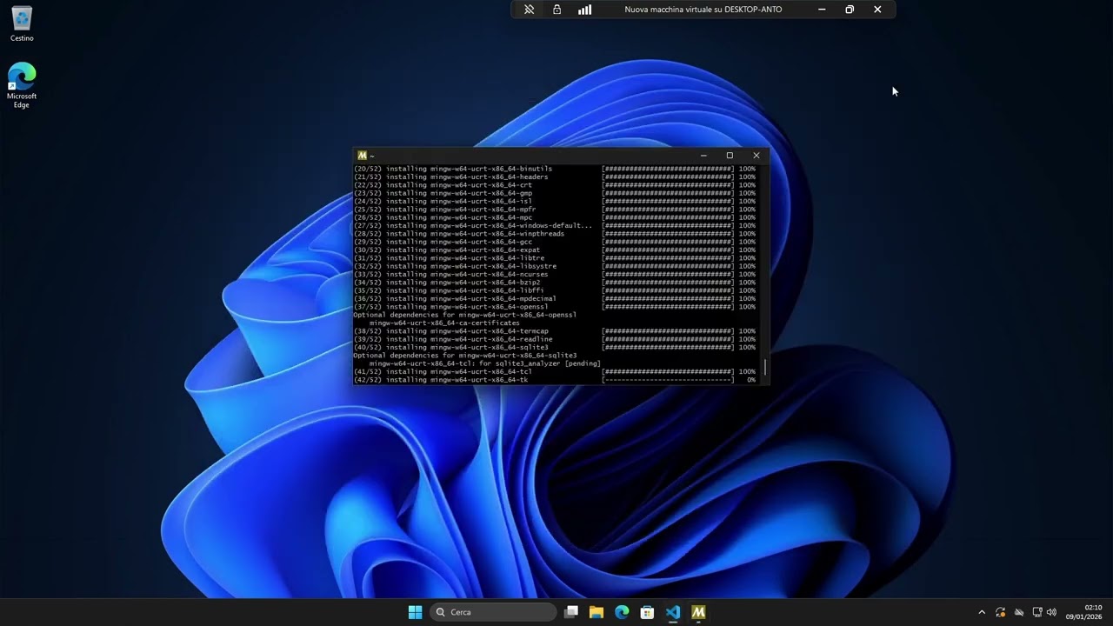Image resolution: width=1113 pixels, height=626 pixels.
Task: Minimize the virtual machine connection bar
Action: (822, 10)
